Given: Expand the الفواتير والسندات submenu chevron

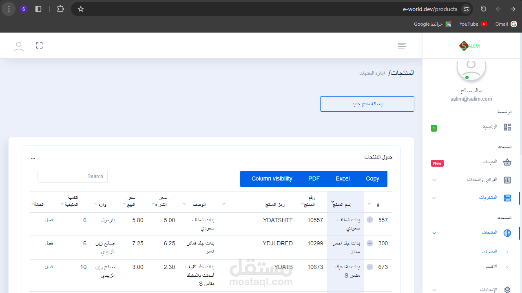Looking at the screenshot, I should click(x=434, y=180).
